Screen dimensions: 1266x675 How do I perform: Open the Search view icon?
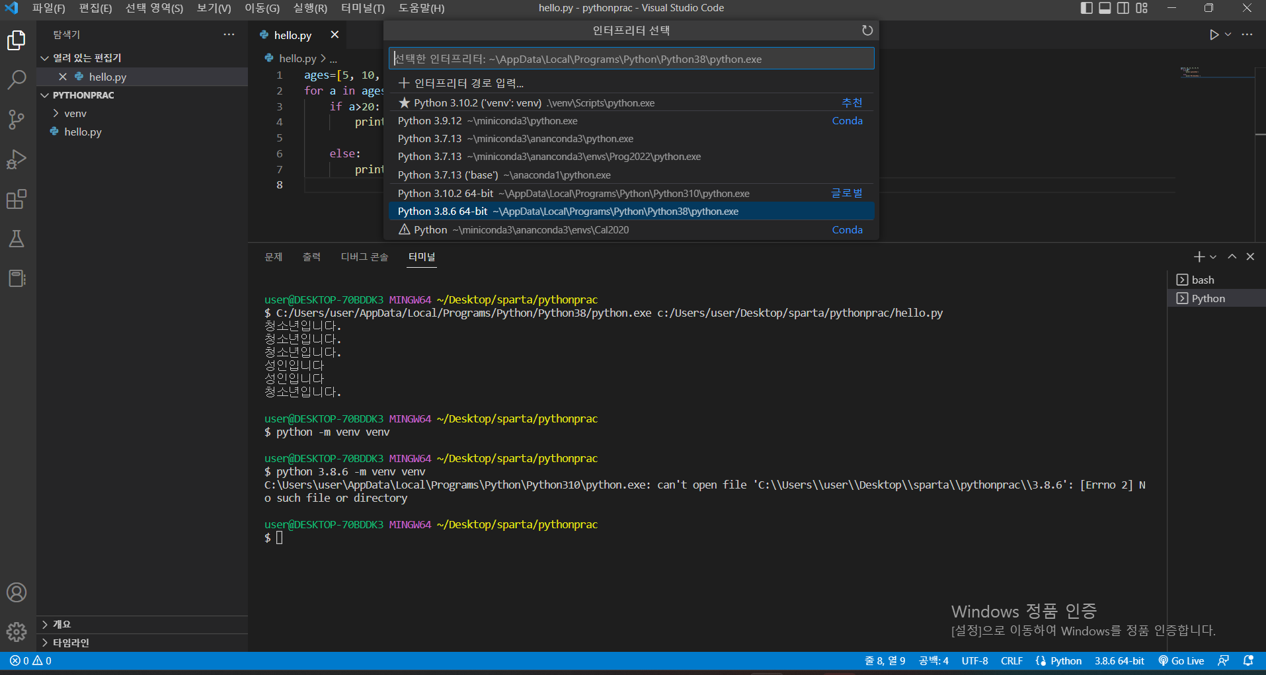pyautogui.click(x=17, y=80)
